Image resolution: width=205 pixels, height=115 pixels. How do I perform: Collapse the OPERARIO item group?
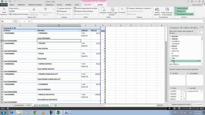(38, 33)
